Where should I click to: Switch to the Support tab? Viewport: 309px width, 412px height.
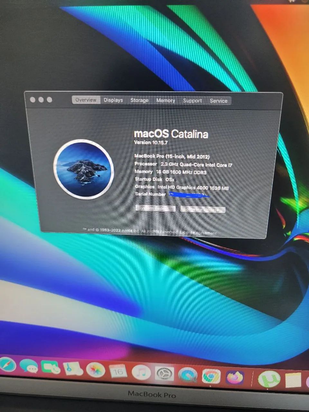click(x=192, y=101)
